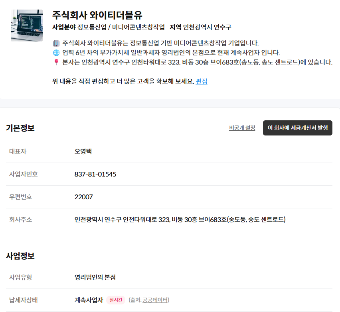The image size is (340, 312).
Task: Click the 편집 edit link
Action: [202, 81]
